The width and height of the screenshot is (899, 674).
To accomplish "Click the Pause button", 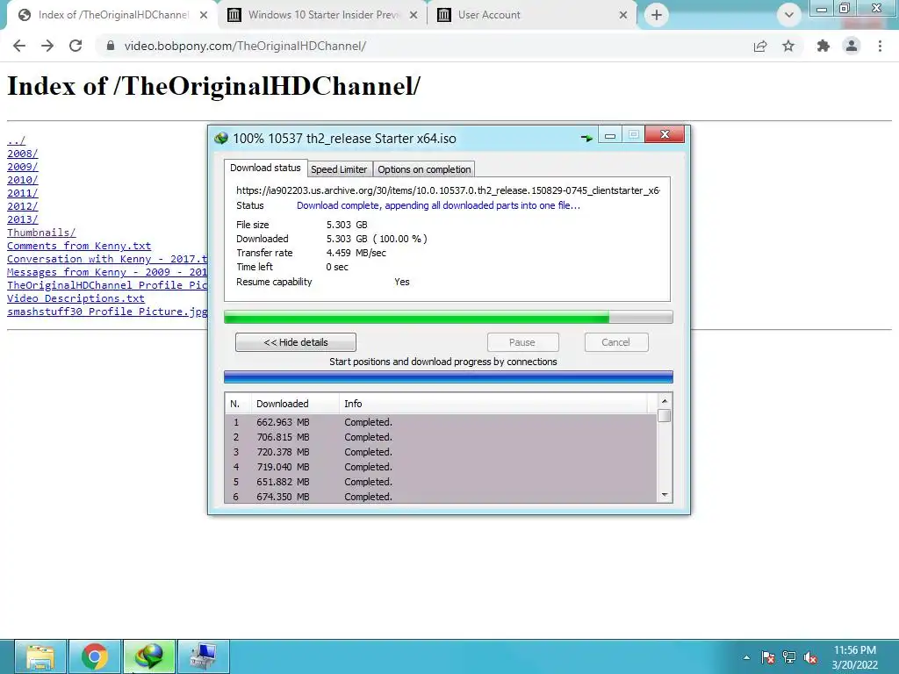I will pyautogui.click(x=522, y=342).
